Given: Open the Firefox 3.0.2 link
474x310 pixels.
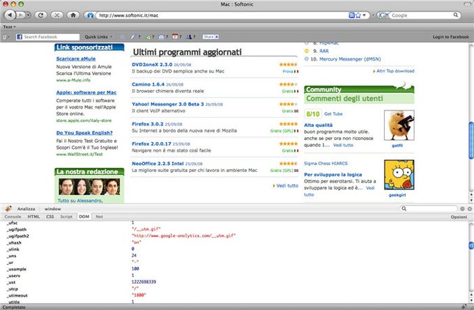Looking at the screenshot, I should (148, 124).
